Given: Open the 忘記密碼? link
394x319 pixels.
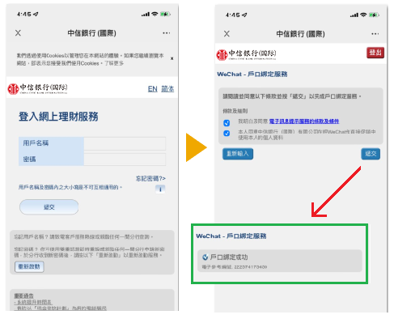Looking at the screenshot, I should (150, 178).
